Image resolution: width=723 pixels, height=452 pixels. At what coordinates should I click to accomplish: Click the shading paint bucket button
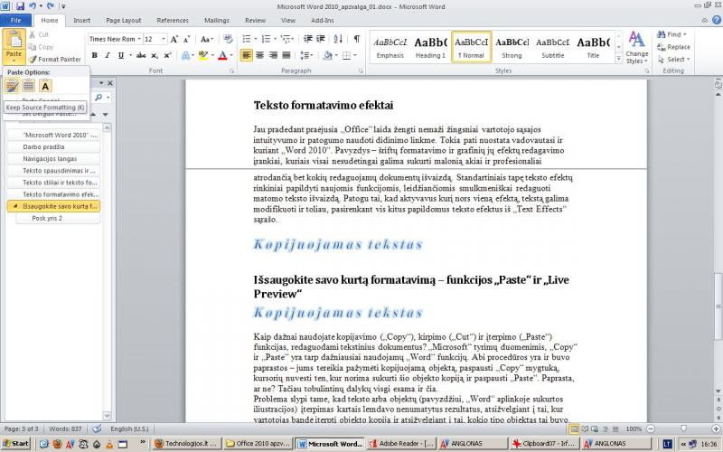click(327, 55)
